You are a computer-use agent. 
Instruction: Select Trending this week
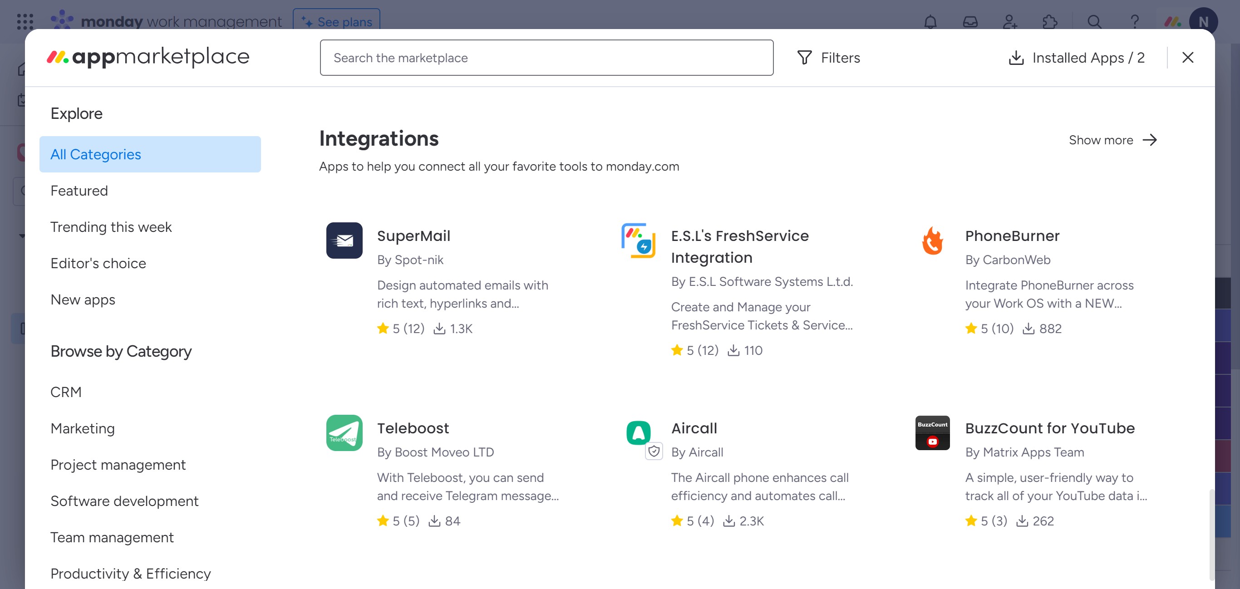click(x=111, y=226)
